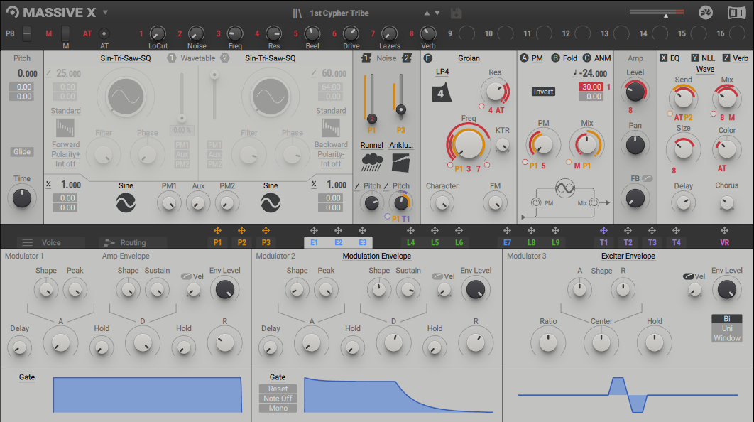
Task: Open the brain-shaped settings icon in header
Action: [x=706, y=13]
